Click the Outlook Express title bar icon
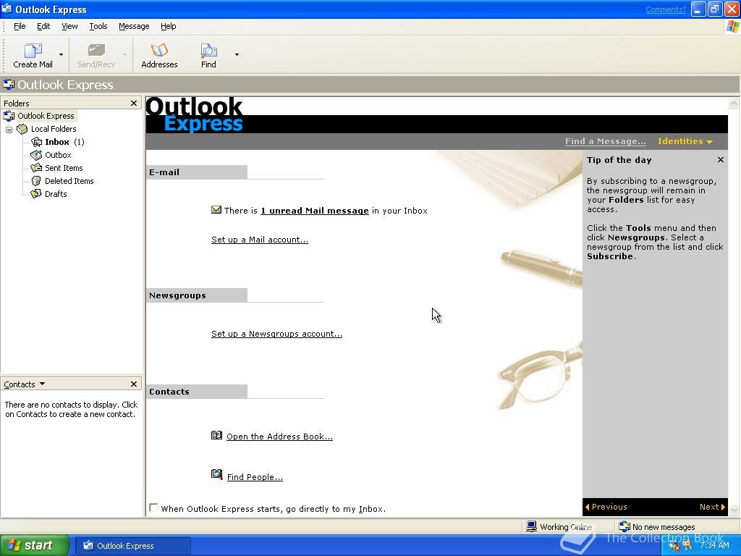Screen dimensions: 741x556 pyautogui.click(x=7, y=9)
